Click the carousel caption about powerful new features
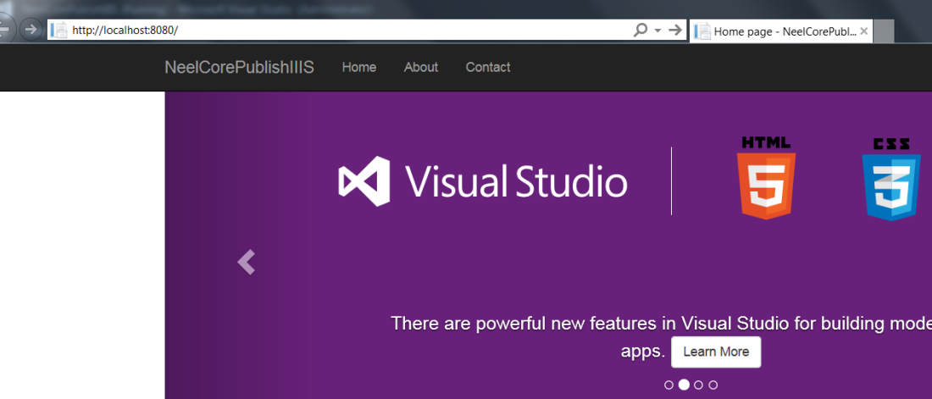Viewport: 932px width, 399px height. tap(661, 337)
